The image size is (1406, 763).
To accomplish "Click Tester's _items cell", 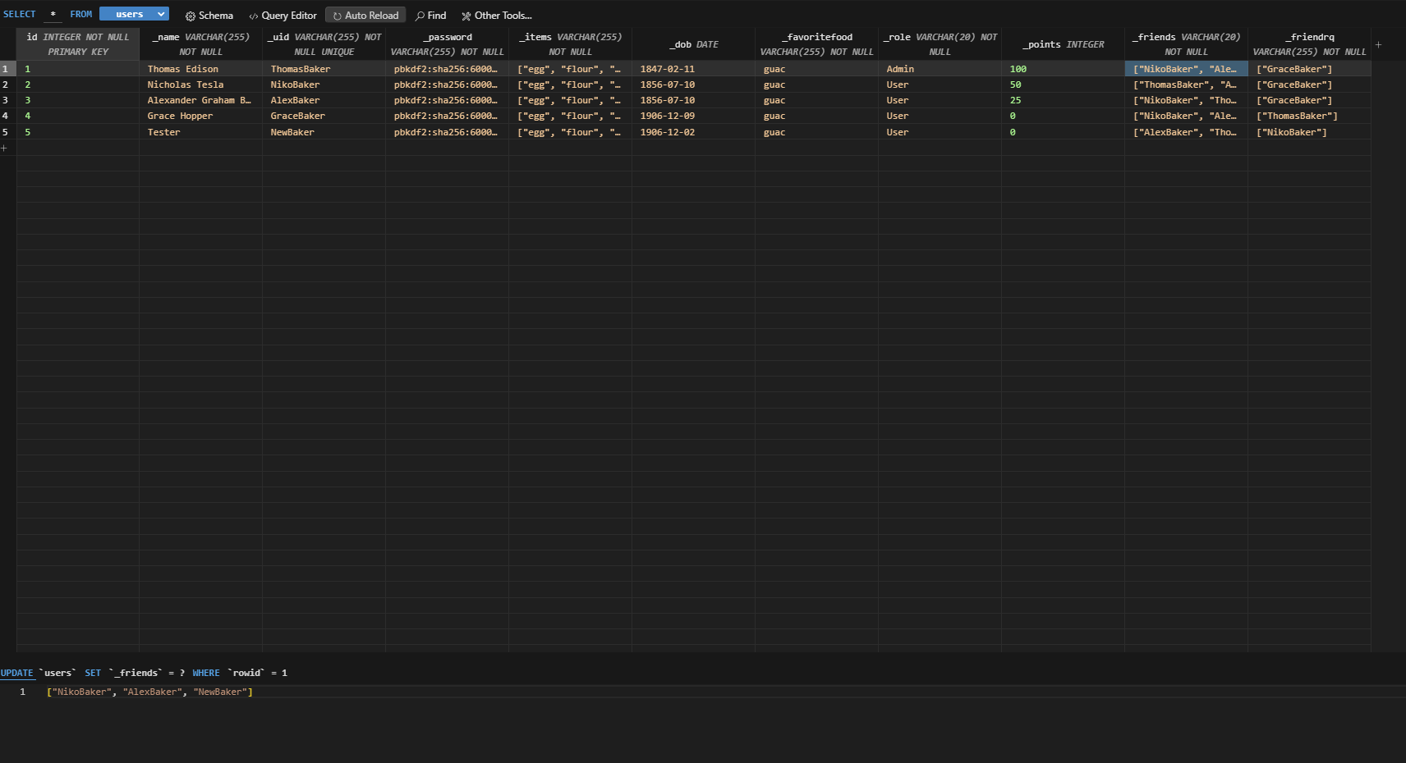I will click(x=571, y=132).
